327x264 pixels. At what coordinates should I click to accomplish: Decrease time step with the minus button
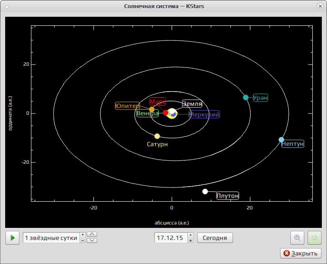(83, 241)
